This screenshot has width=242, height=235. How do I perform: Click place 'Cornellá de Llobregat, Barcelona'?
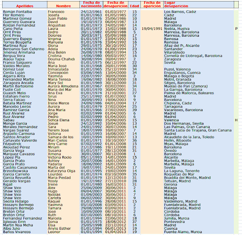coord(193,56)
